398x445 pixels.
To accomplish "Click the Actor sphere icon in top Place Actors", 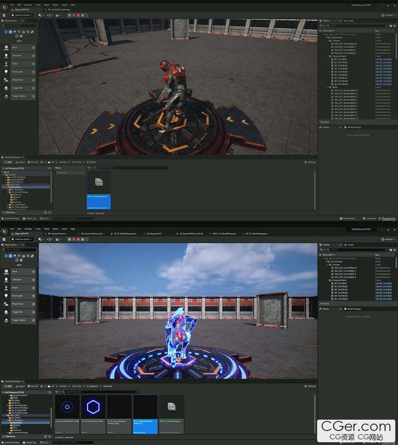I will point(6,48).
